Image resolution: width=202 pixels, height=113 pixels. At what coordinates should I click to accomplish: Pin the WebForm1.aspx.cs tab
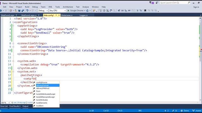tap(39, 15)
